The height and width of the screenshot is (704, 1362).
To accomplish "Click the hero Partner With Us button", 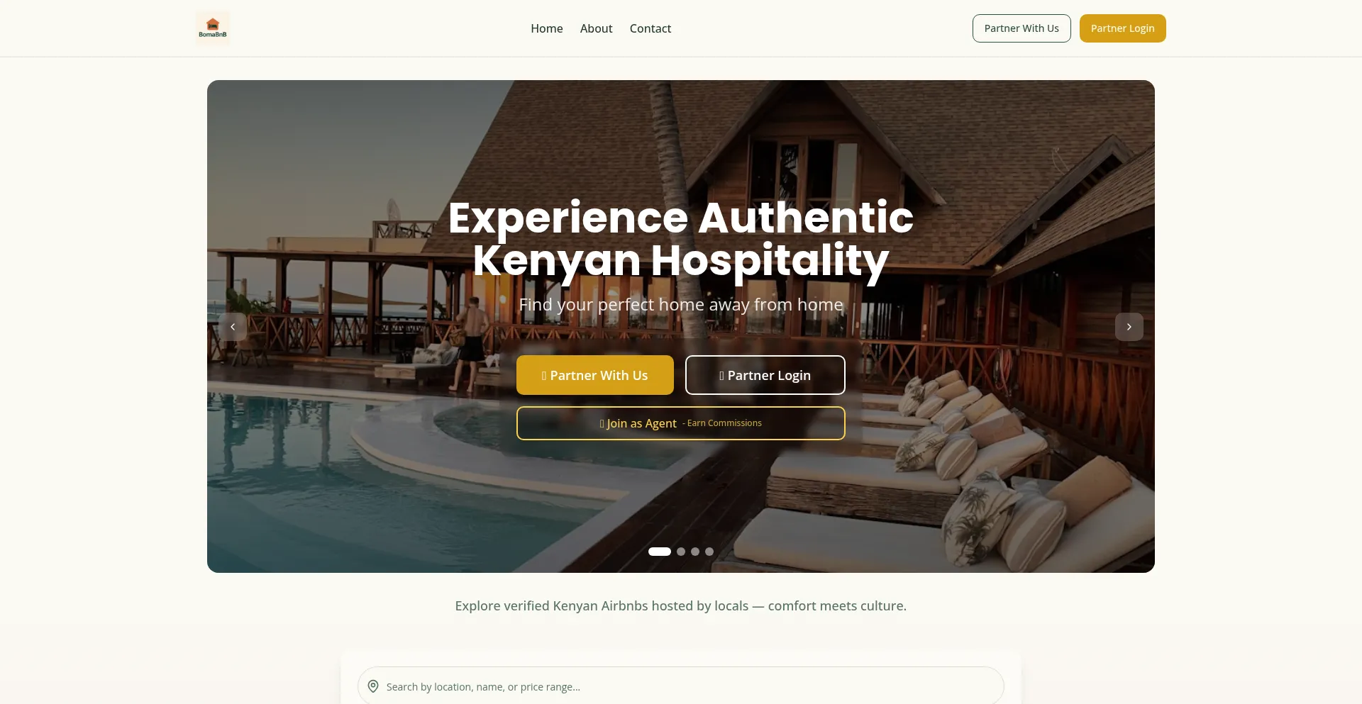I will (595, 375).
